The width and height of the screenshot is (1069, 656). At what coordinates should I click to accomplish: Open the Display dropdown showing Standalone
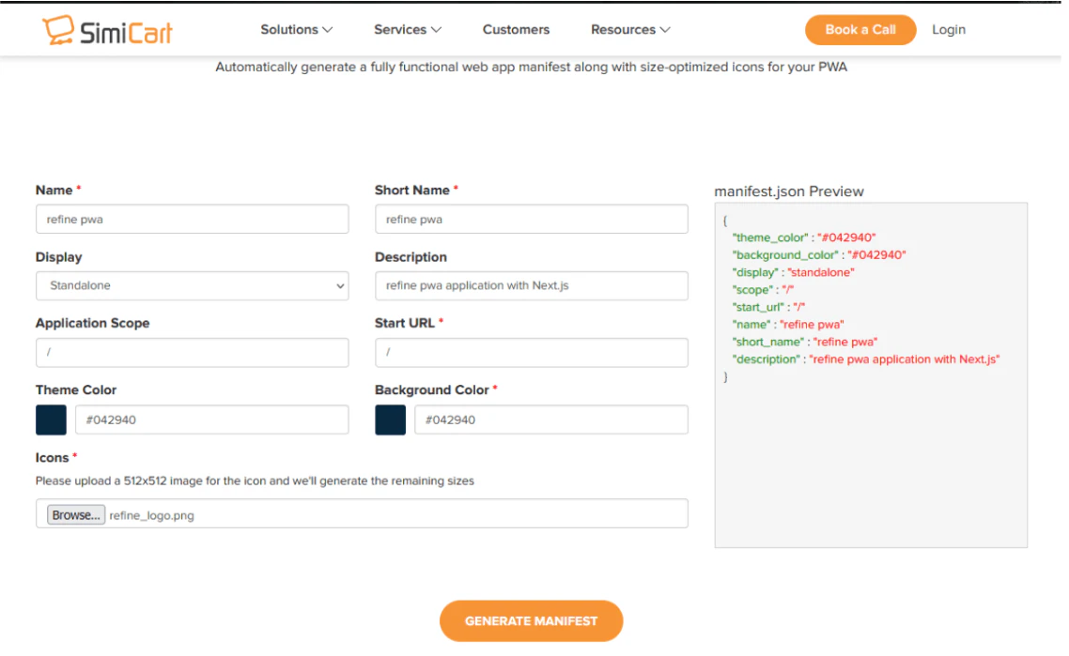tap(192, 285)
